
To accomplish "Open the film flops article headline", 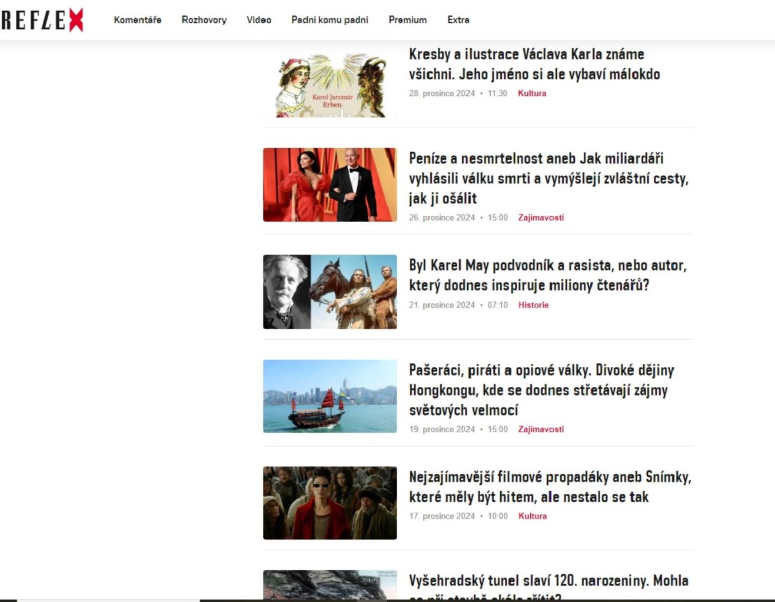I will coord(550,487).
